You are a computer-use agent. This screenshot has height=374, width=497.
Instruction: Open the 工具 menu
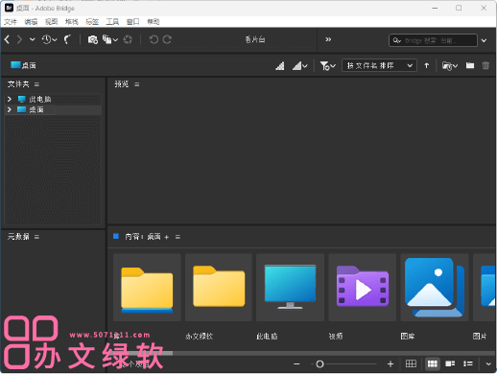coord(112,22)
